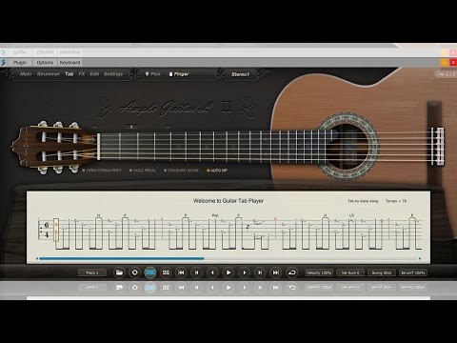Click the plugin logo icon in menu bar
This screenshot has height=343, width=457.
[4, 63]
